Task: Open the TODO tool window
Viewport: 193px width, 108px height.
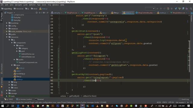Action: [9, 99]
